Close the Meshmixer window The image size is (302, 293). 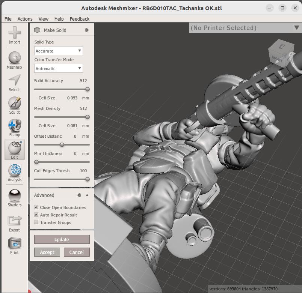[295, 8]
